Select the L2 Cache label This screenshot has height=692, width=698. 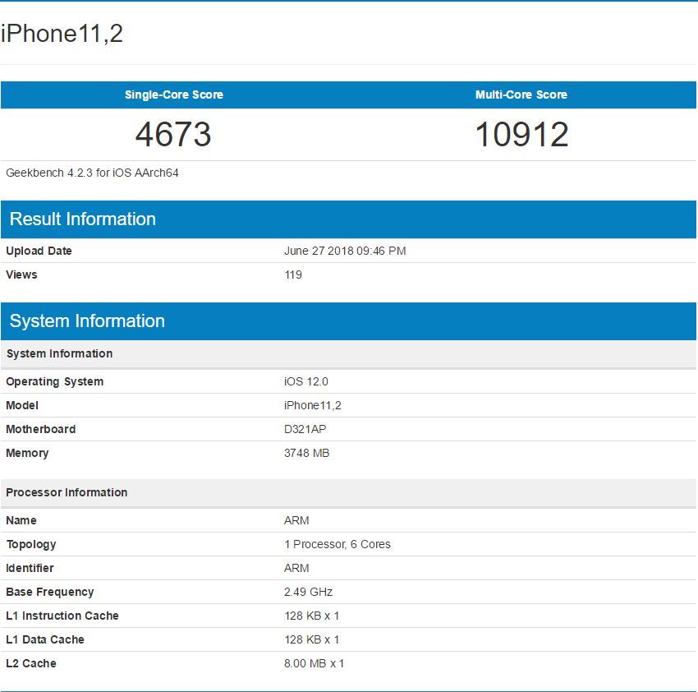[x=31, y=663]
